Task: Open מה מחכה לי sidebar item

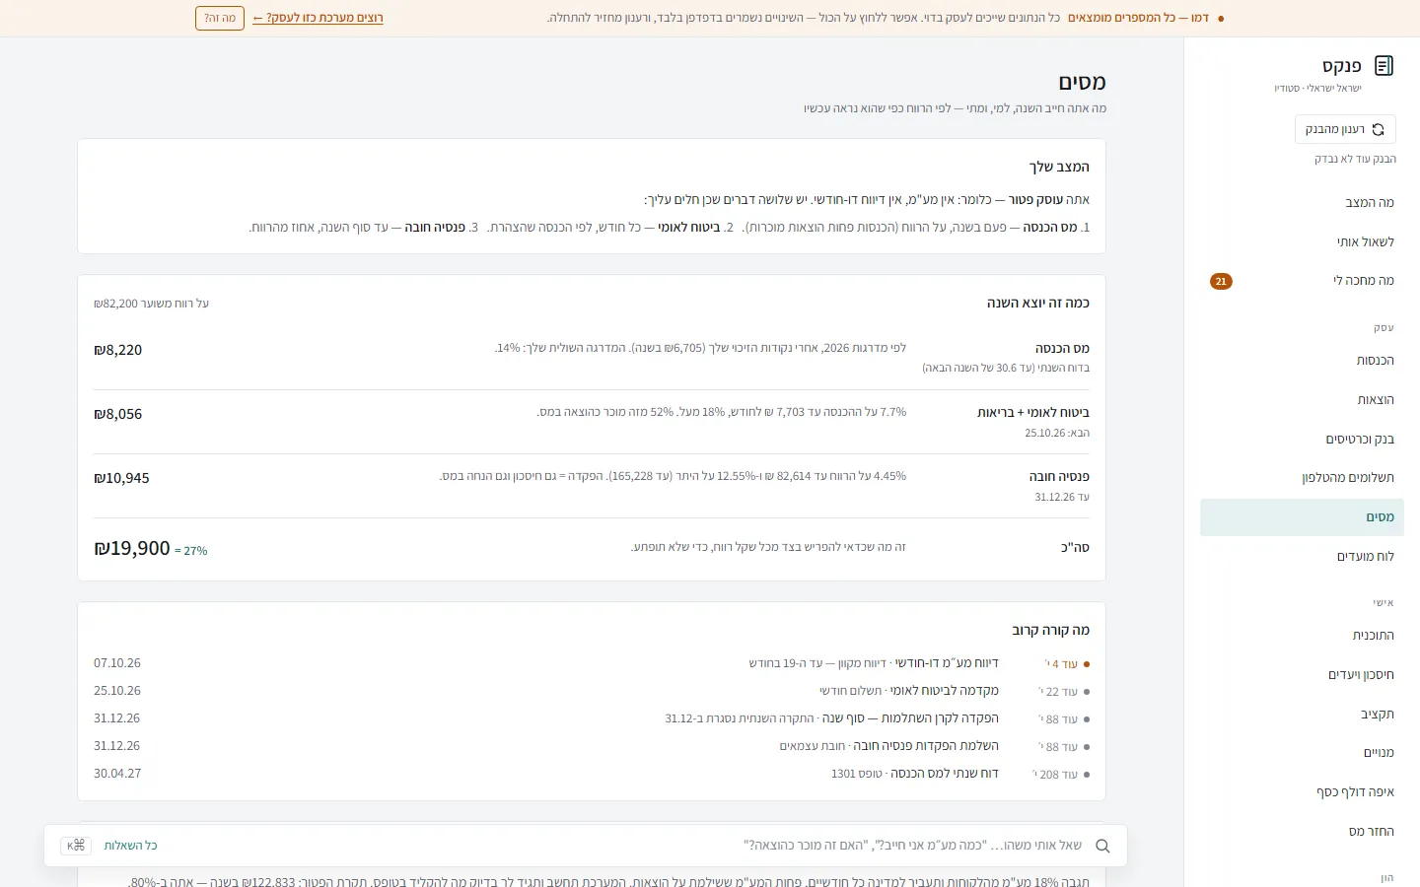Action: coord(1302,281)
